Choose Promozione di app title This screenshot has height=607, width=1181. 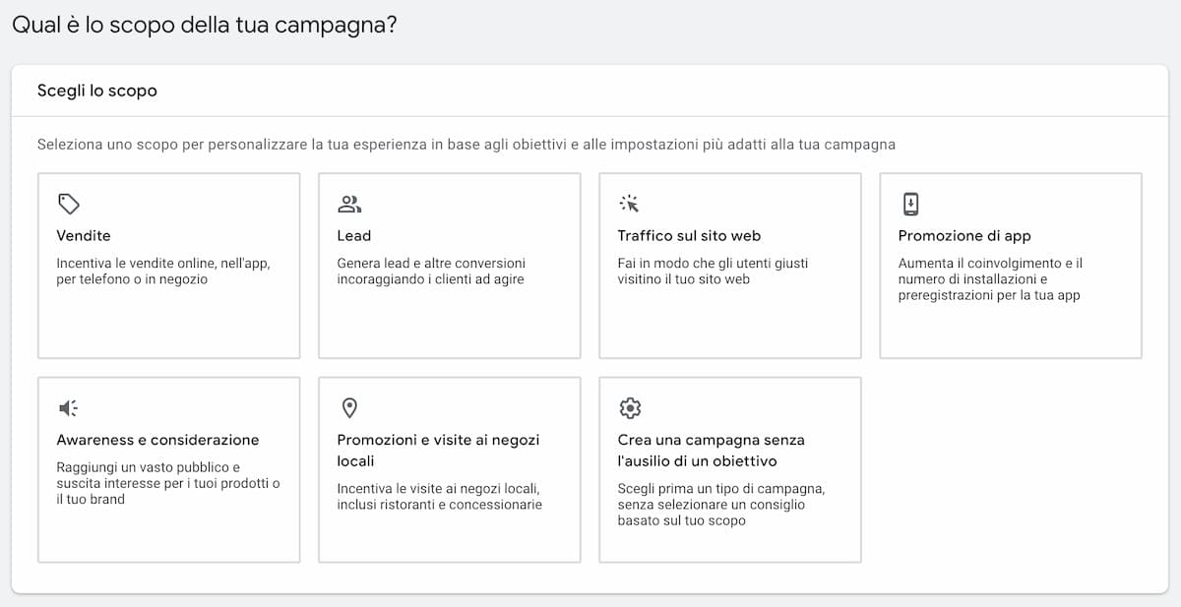[x=964, y=235]
